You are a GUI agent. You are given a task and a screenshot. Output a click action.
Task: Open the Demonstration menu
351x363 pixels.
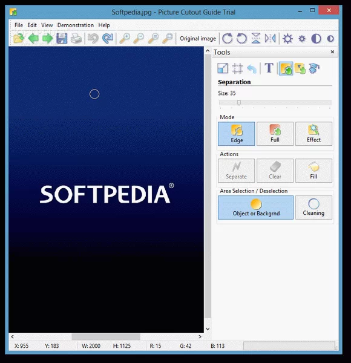click(x=76, y=25)
